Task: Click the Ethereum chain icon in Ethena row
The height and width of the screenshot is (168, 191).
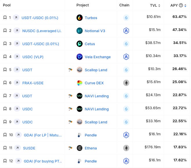Action: (126, 148)
